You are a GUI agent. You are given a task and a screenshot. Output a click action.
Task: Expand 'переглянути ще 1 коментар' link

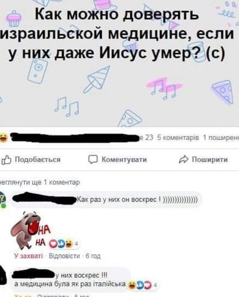(40, 182)
